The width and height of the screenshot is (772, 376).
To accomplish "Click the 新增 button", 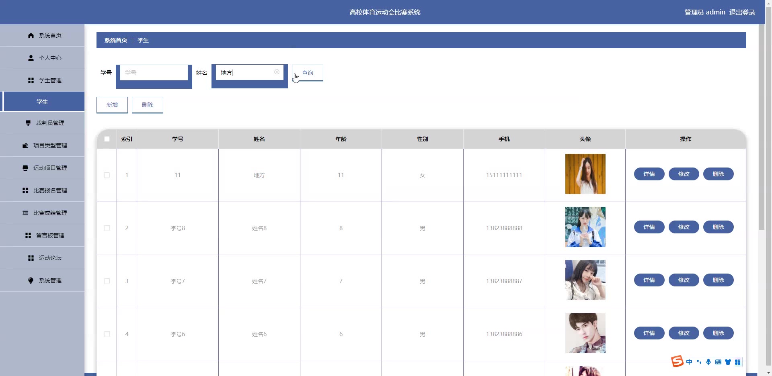I will 112,105.
